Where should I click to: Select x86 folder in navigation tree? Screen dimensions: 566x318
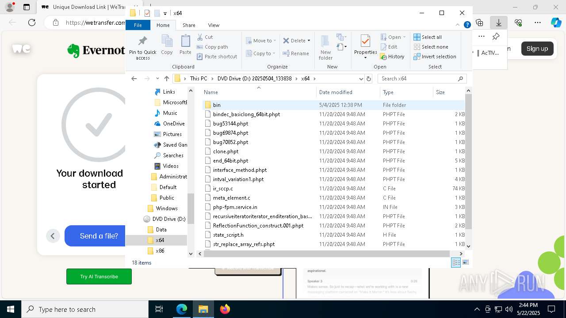[x=160, y=250]
